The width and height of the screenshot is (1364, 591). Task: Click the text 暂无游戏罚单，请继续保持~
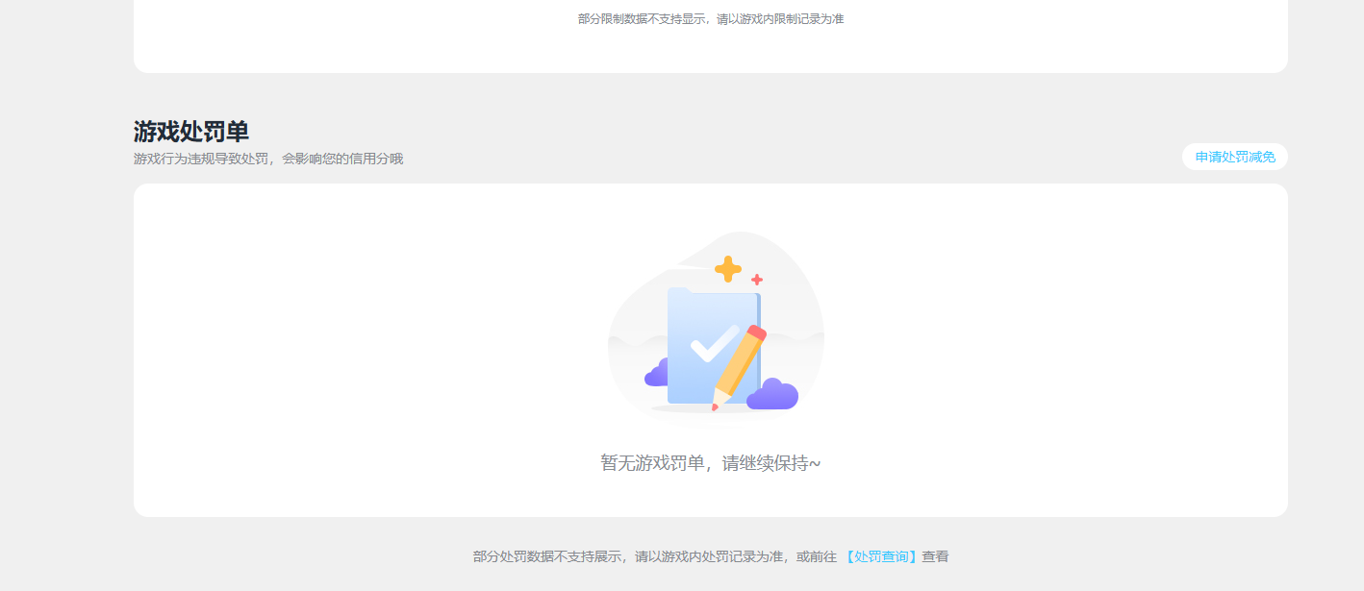(711, 463)
